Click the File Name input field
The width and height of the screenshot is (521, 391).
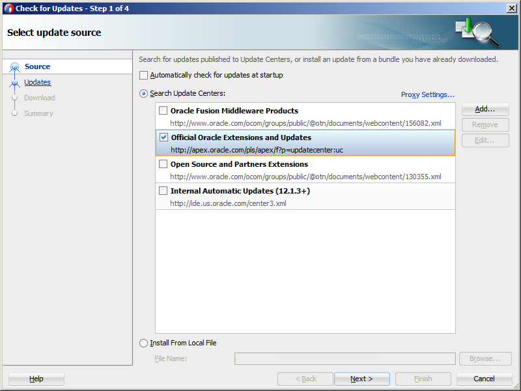(x=345, y=359)
